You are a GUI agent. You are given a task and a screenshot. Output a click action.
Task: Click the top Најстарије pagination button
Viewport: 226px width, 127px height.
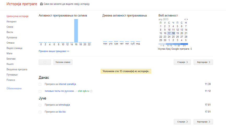203,62
